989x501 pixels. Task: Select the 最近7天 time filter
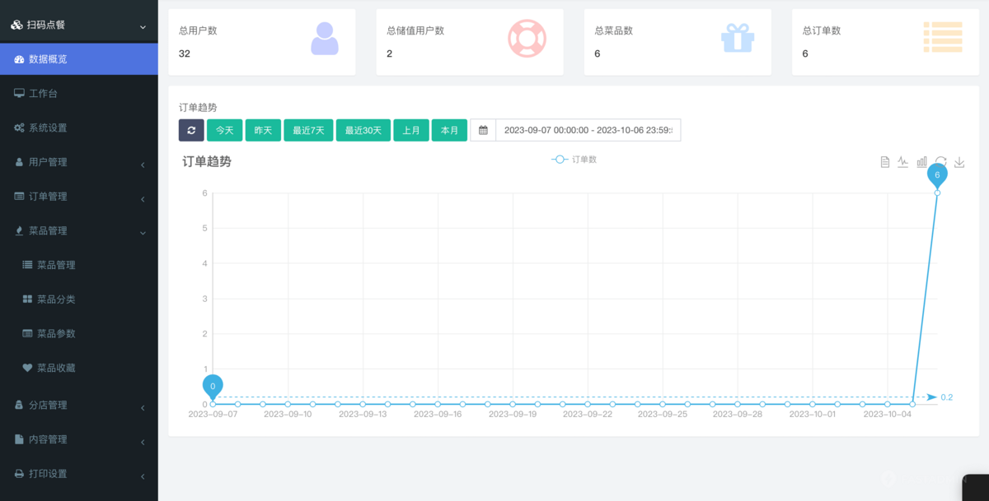(308, 130)
